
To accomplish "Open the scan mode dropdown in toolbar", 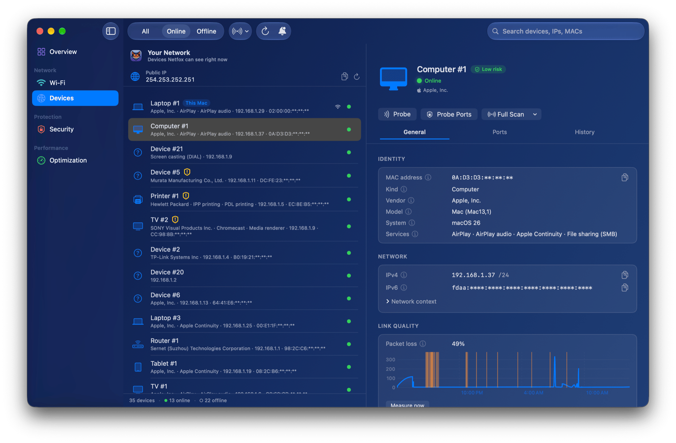I will pyautogui.click(x=240, y=31).
